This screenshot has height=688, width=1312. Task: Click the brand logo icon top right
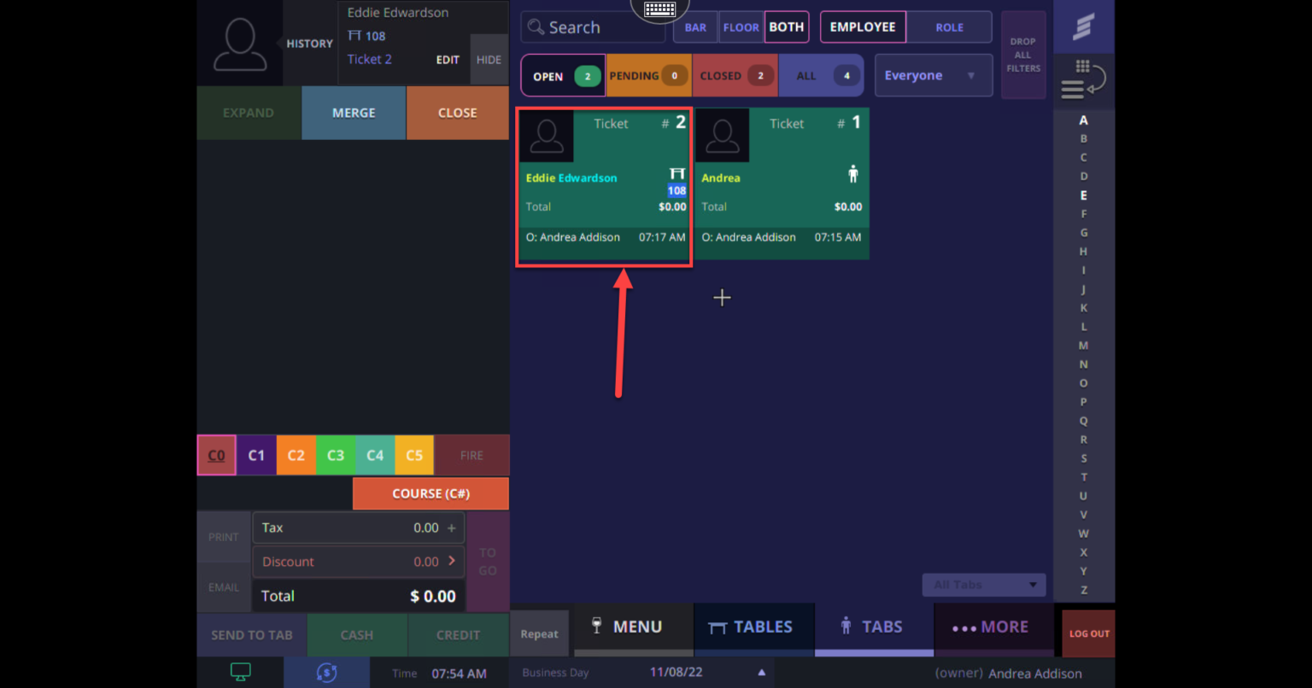coord(1083,27)
